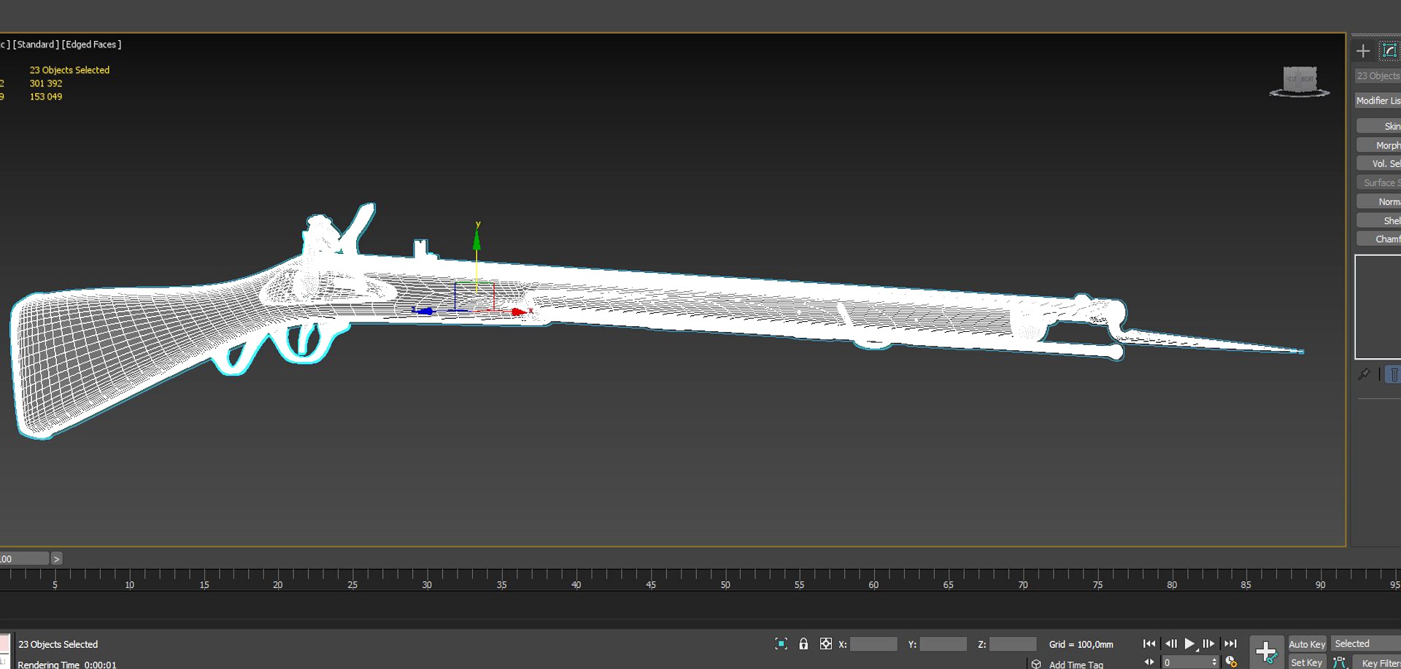Click the Add Time Tag cube icon
Screen dimensions: 1401x669
coord(1036,663)
